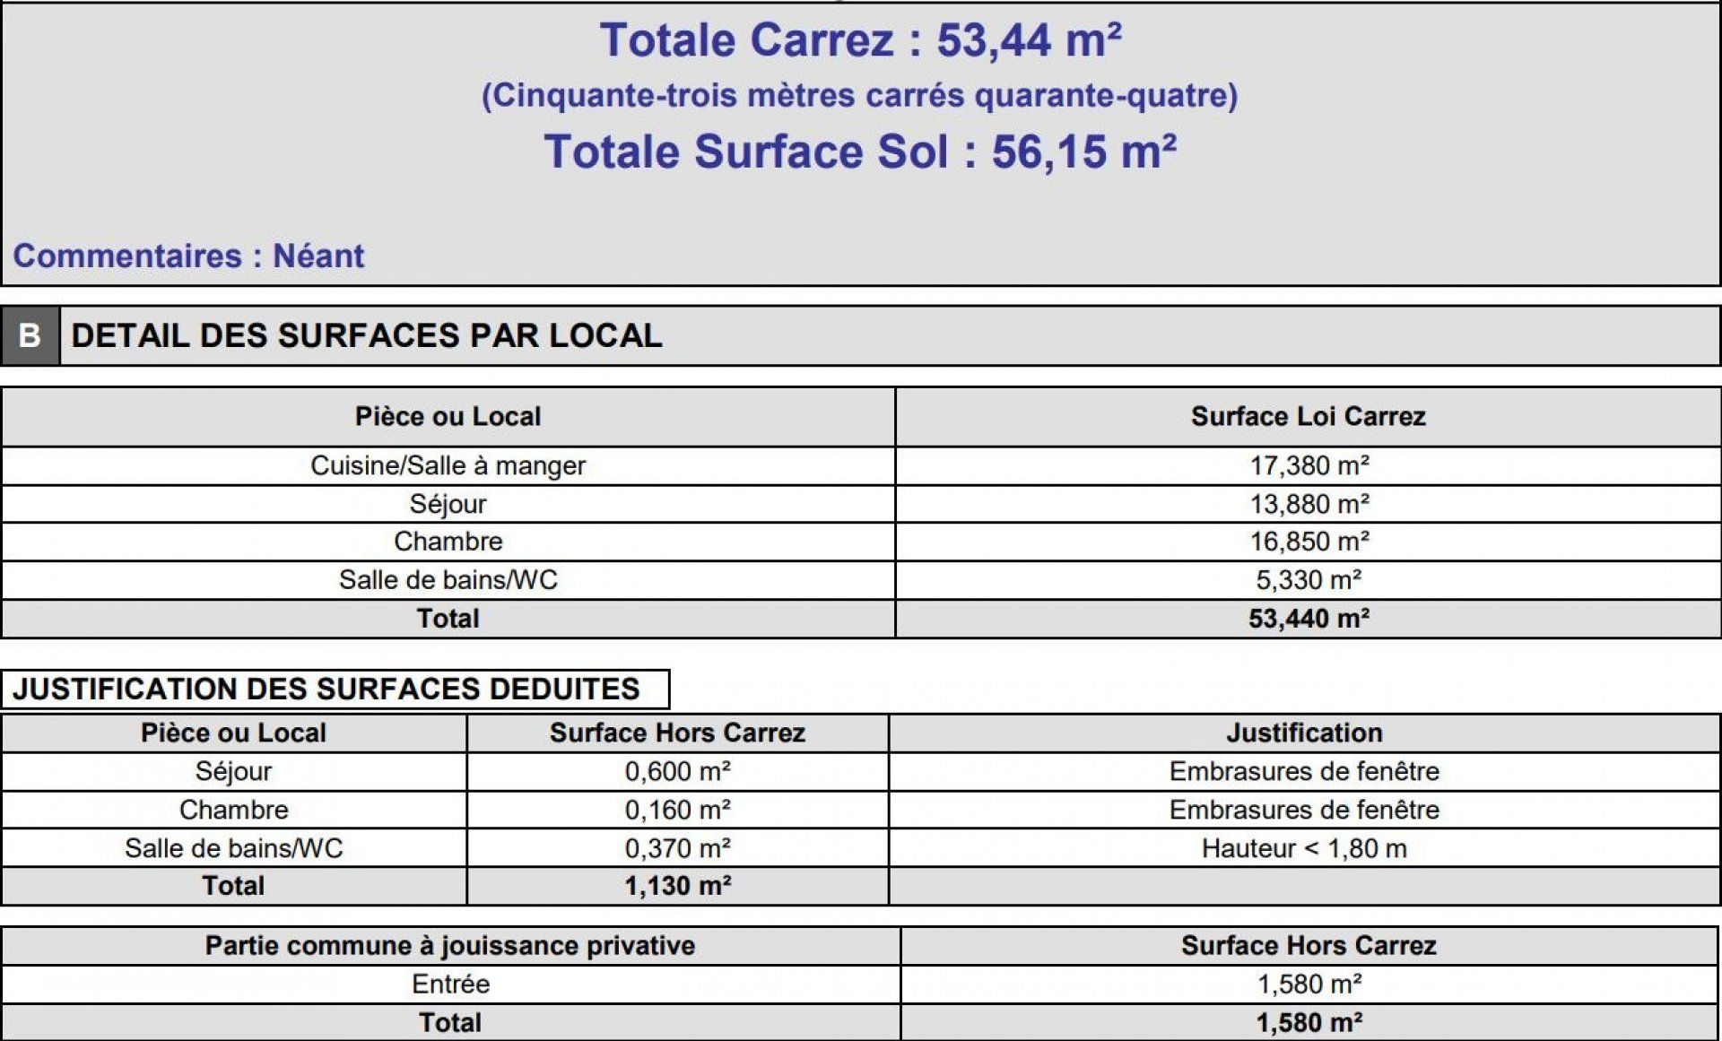Select the value '13,880 m²'
This screenshot has height=1041, width=1722.
pyautogui.click(x=1309, y=504)
